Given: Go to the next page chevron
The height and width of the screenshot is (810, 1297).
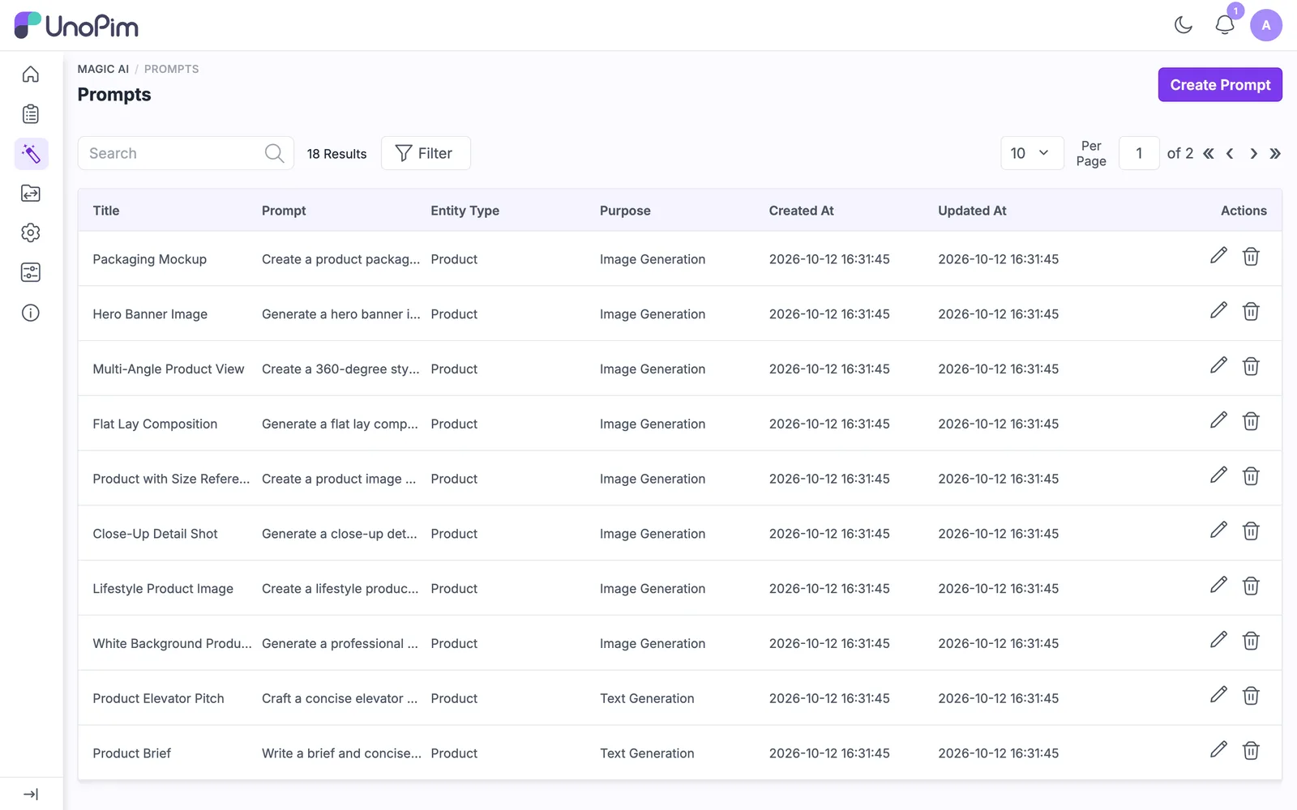Looking at the screenshot, I should pyautogui.click(x=1253, y=154).
